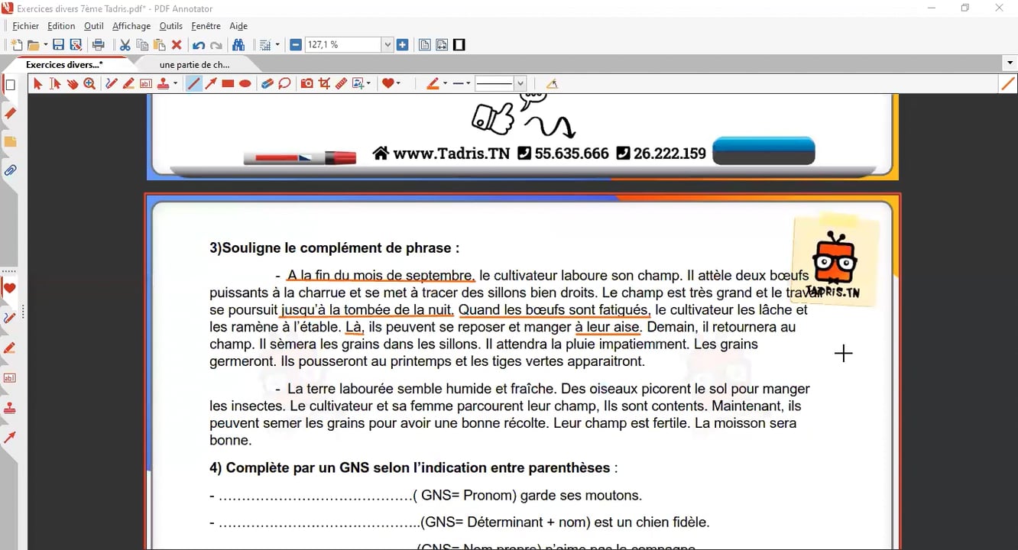Screen dimensions: 1018x550
Task: Open the Fichier menu
Action: [26, 26]
